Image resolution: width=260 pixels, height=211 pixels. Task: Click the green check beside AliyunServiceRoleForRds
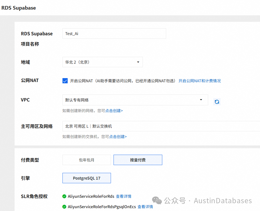[64, 196]
